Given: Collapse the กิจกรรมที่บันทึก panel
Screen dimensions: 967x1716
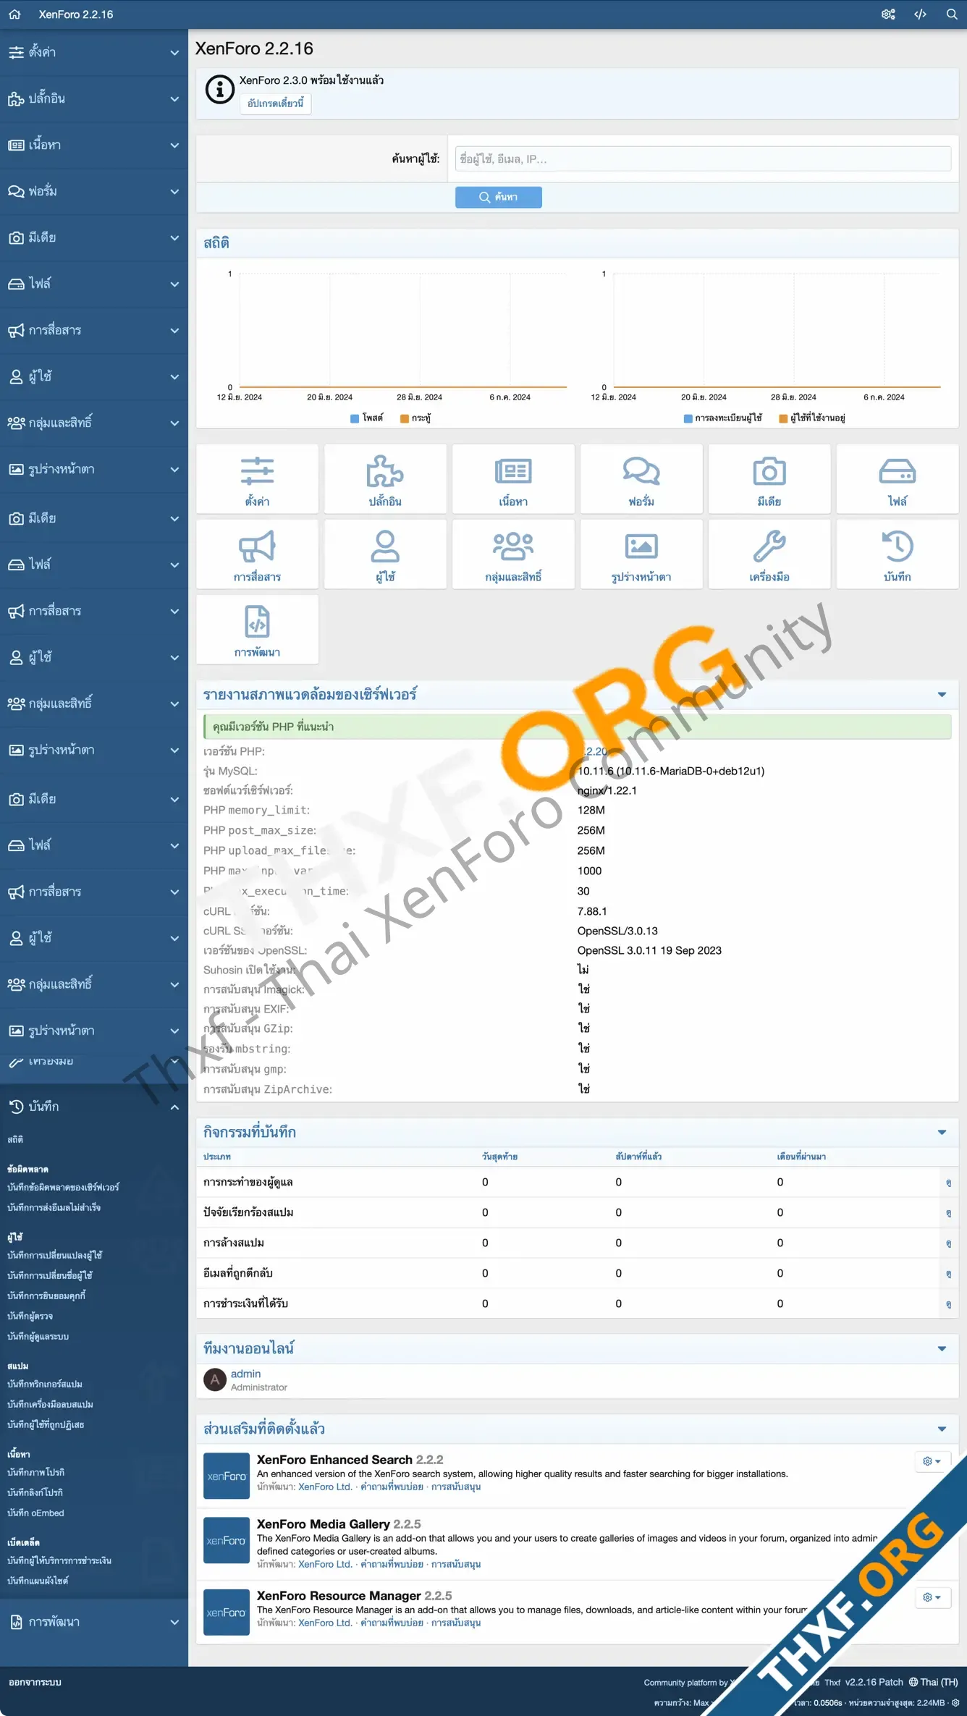Looking at the screenshot, I should point(942,1132).
